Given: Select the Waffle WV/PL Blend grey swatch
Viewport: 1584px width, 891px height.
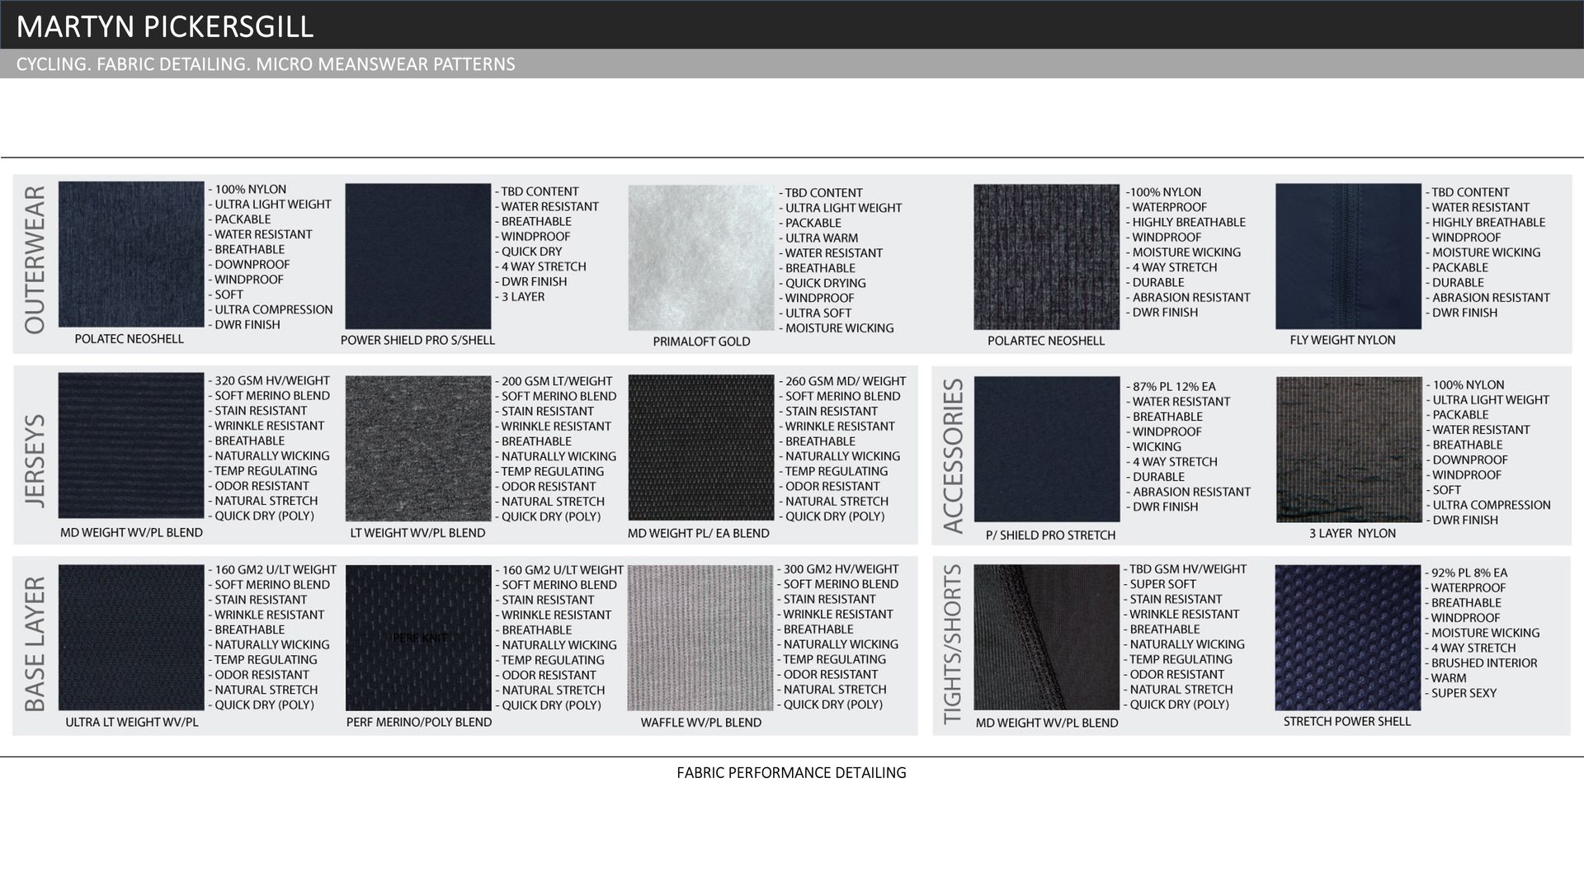Looking at the screenshot, I should pyautogui.click(x=700, y=637).
